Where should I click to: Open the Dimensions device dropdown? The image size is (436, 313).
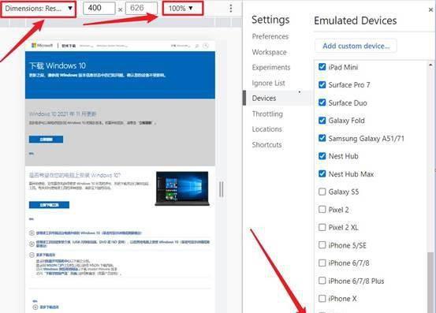(39, 9)
